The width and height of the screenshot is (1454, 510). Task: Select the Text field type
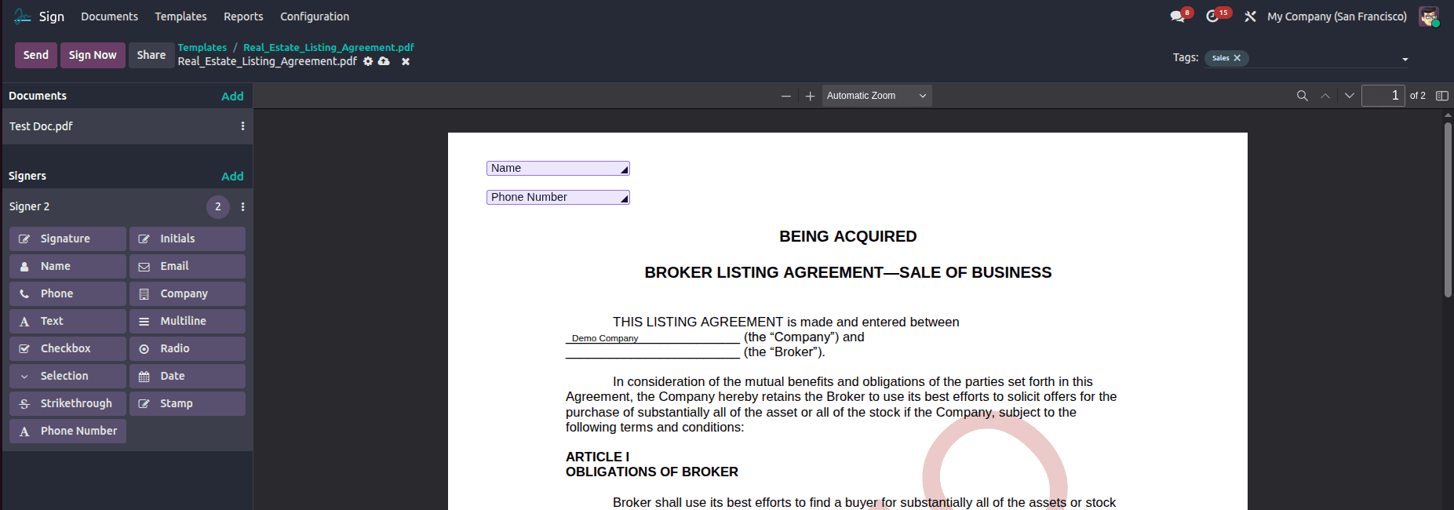click(67, 321)
